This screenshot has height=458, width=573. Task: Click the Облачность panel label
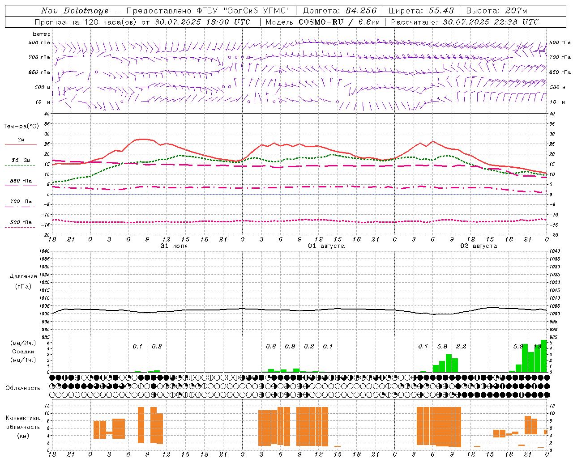[x=23, y=388]
